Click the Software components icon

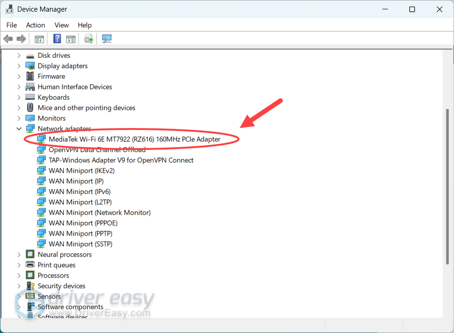tap(31, 306)
